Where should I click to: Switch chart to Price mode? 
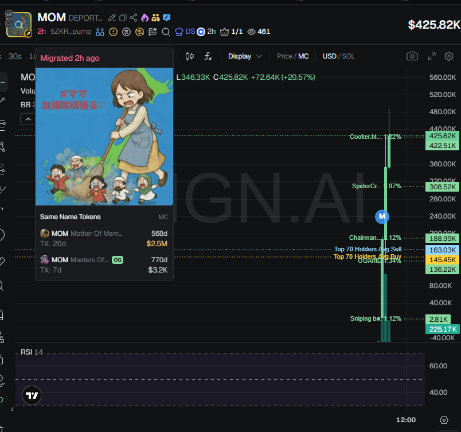pos(284,56)
